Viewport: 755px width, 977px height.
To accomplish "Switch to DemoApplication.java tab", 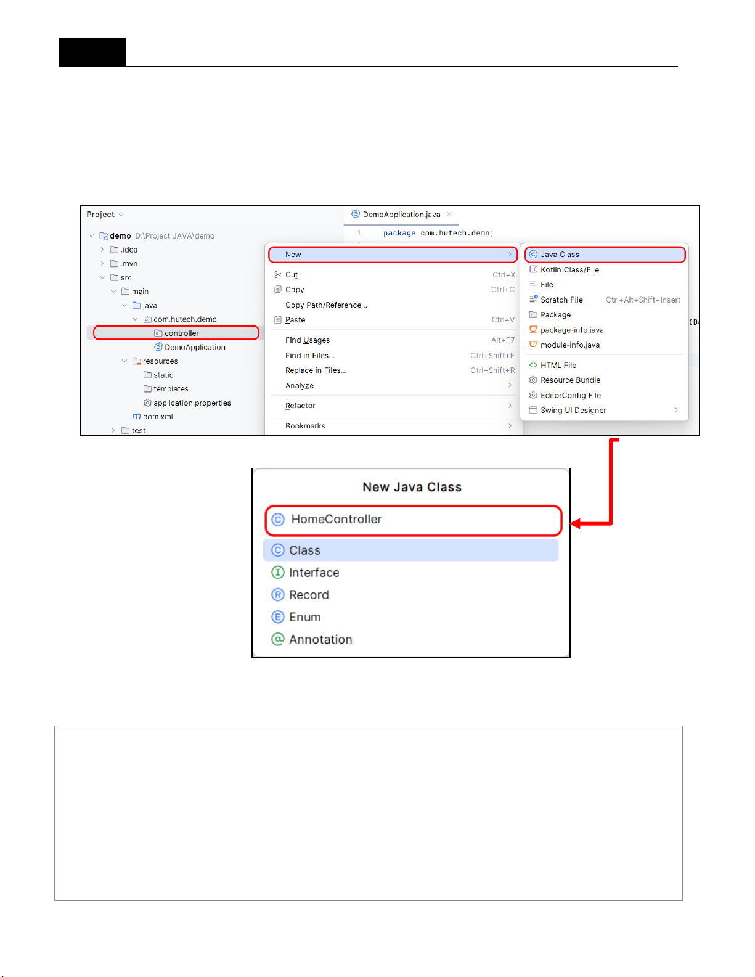I will coord(401,215).
